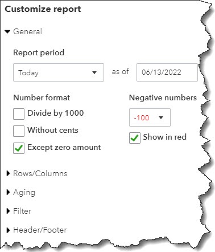215x252 pixels.
Task: Click the Negative numbers dropdown arrow icon
Action: 161,117
